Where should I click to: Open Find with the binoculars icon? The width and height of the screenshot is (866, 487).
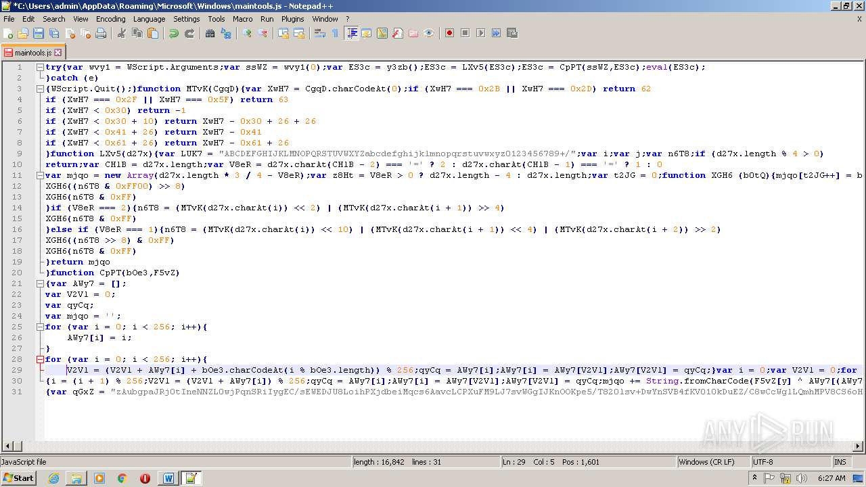[210, 33]
